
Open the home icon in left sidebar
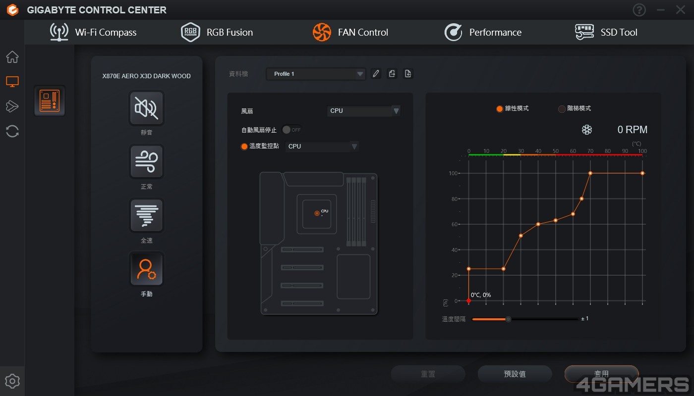click(x=12, y=57)
